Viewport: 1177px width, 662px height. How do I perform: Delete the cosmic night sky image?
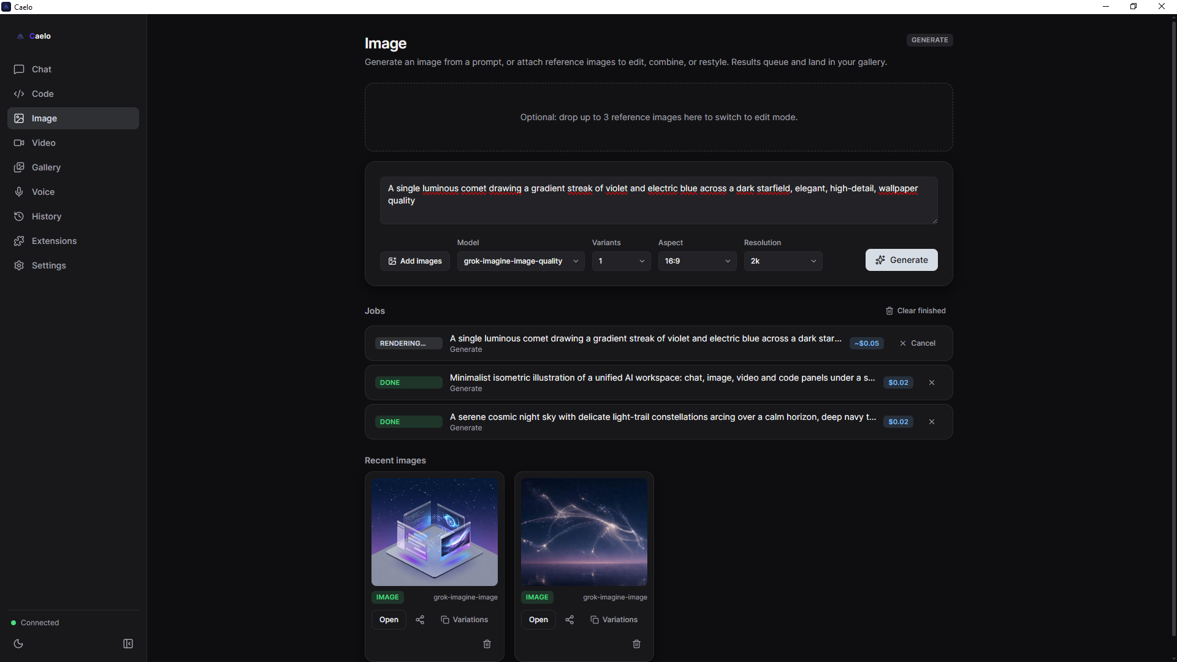pos(637,644)
